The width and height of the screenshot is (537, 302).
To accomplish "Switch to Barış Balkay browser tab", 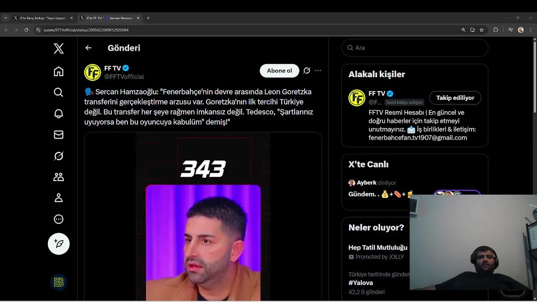I will point(43,18).
